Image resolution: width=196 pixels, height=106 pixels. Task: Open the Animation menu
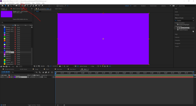[27, 3]
